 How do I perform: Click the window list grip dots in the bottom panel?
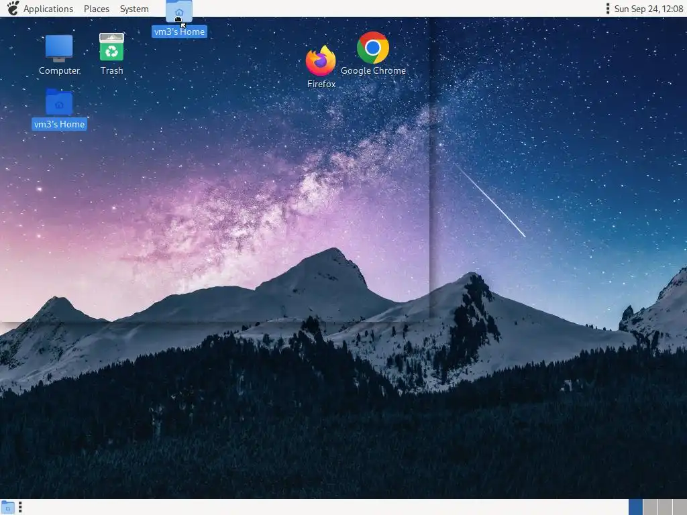point(20,507)
